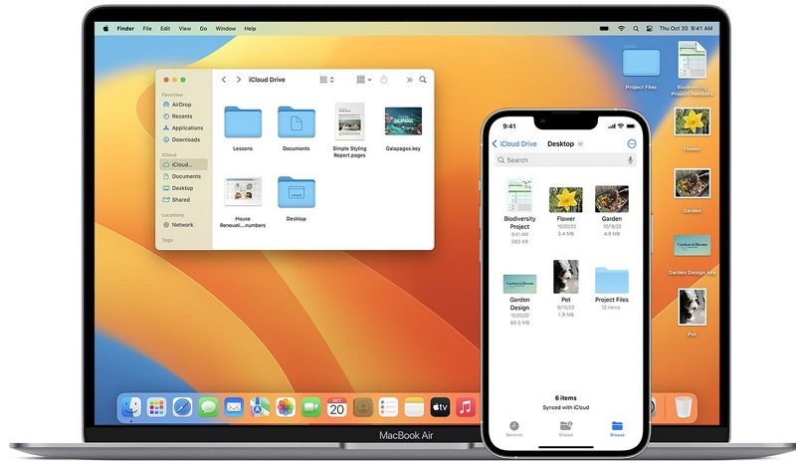The height and width of the screenshot is (461, 796).
Task: Open Contacts app in Dock
Action: (x=363, y=407)
